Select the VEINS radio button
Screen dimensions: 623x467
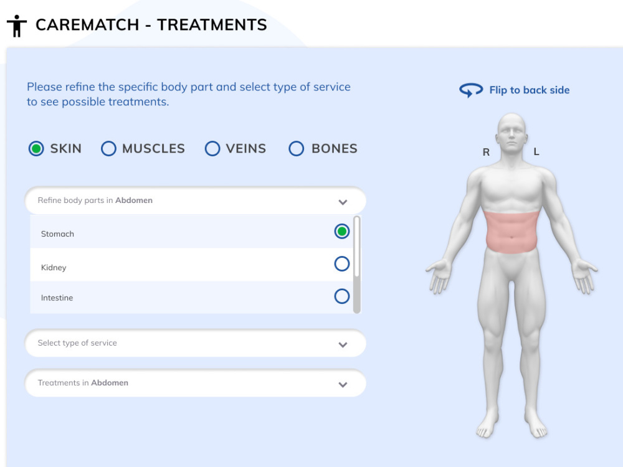pos(212,149)
